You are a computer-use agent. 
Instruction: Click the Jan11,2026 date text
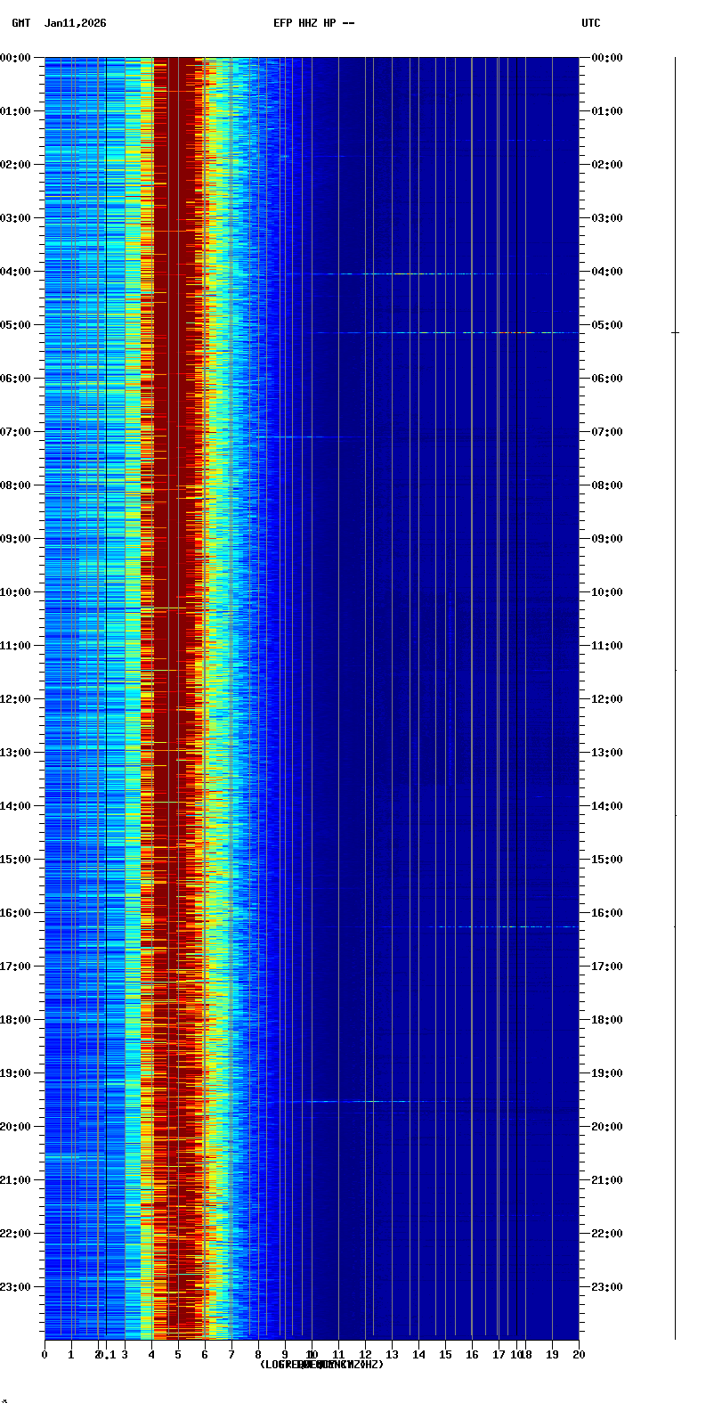75,23
